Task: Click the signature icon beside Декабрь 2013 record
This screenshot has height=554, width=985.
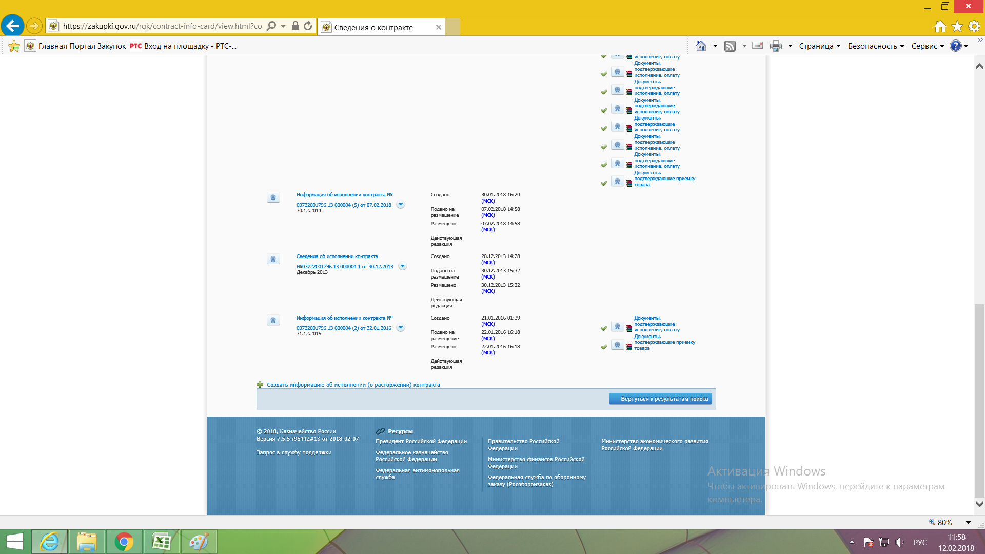Action: tap(273, 259)
